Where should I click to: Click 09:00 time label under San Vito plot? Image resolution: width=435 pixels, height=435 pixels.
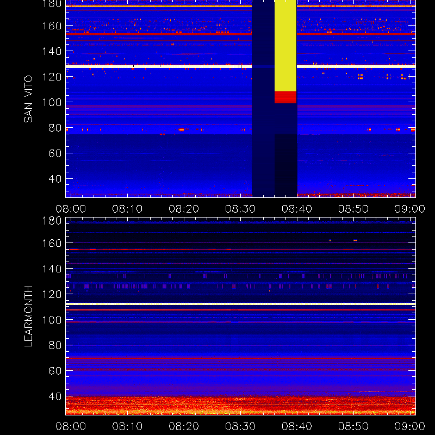(410, 209)
